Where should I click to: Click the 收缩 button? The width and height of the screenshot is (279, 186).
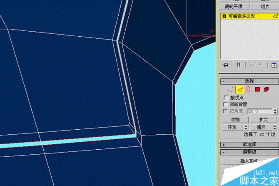pyautogui.click(x=235, y=120)
